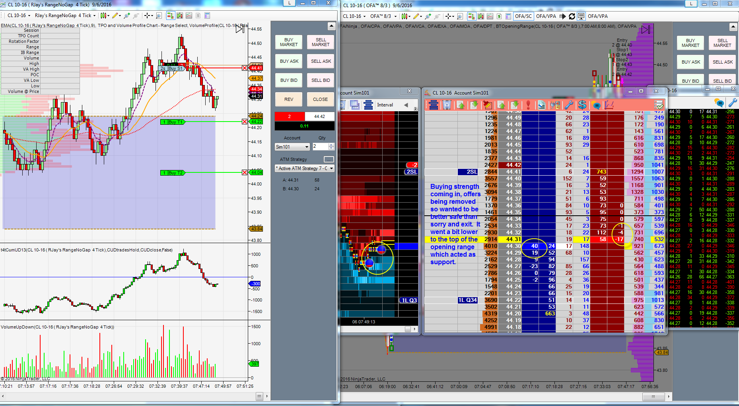Open the crosshair cursor tool in left chart

(x=148, y=15)
